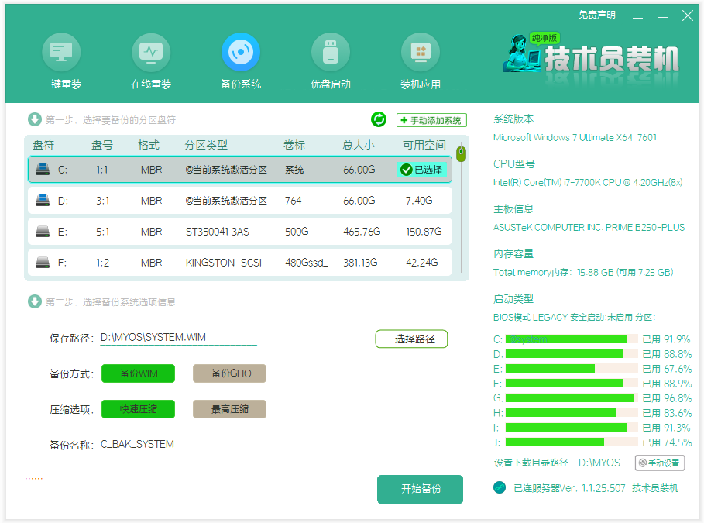Select 最高压缩 compression option
The height and width of the screenshot is (523, 704).
click(x=229, y=409)
